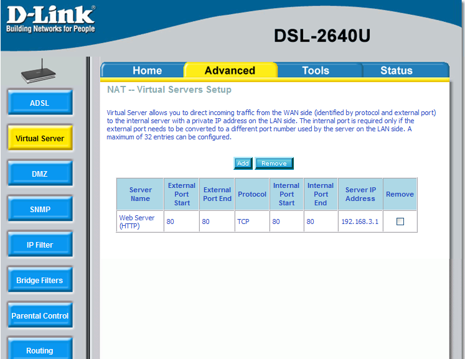The image size is (465, 359).
Task: Open the Routing page
Action: (x=40, y=350)
